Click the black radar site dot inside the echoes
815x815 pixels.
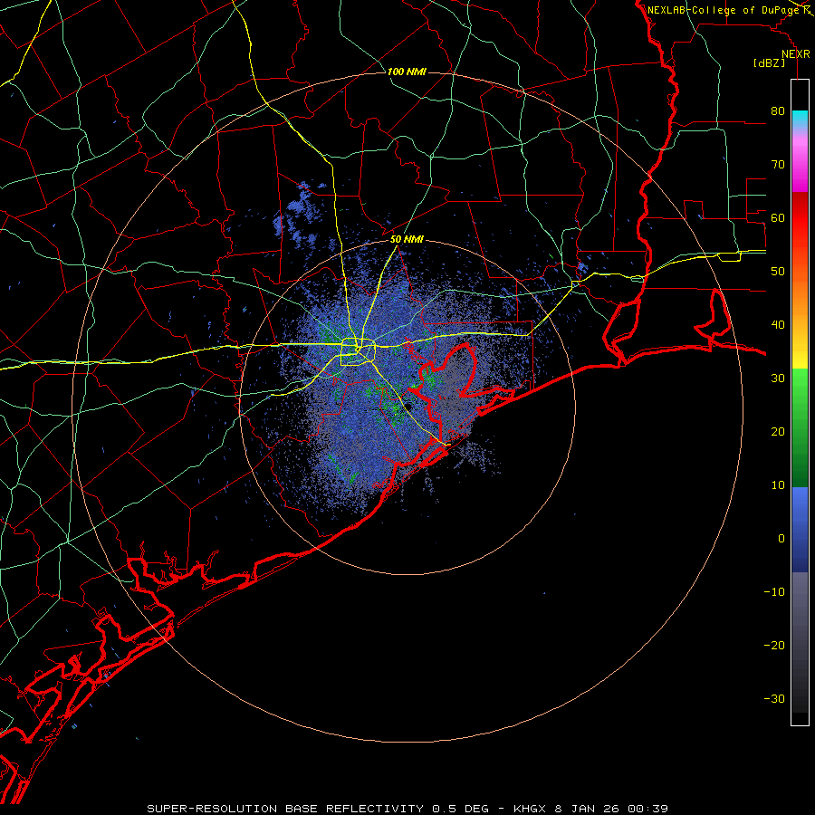(x=408, y=407)
